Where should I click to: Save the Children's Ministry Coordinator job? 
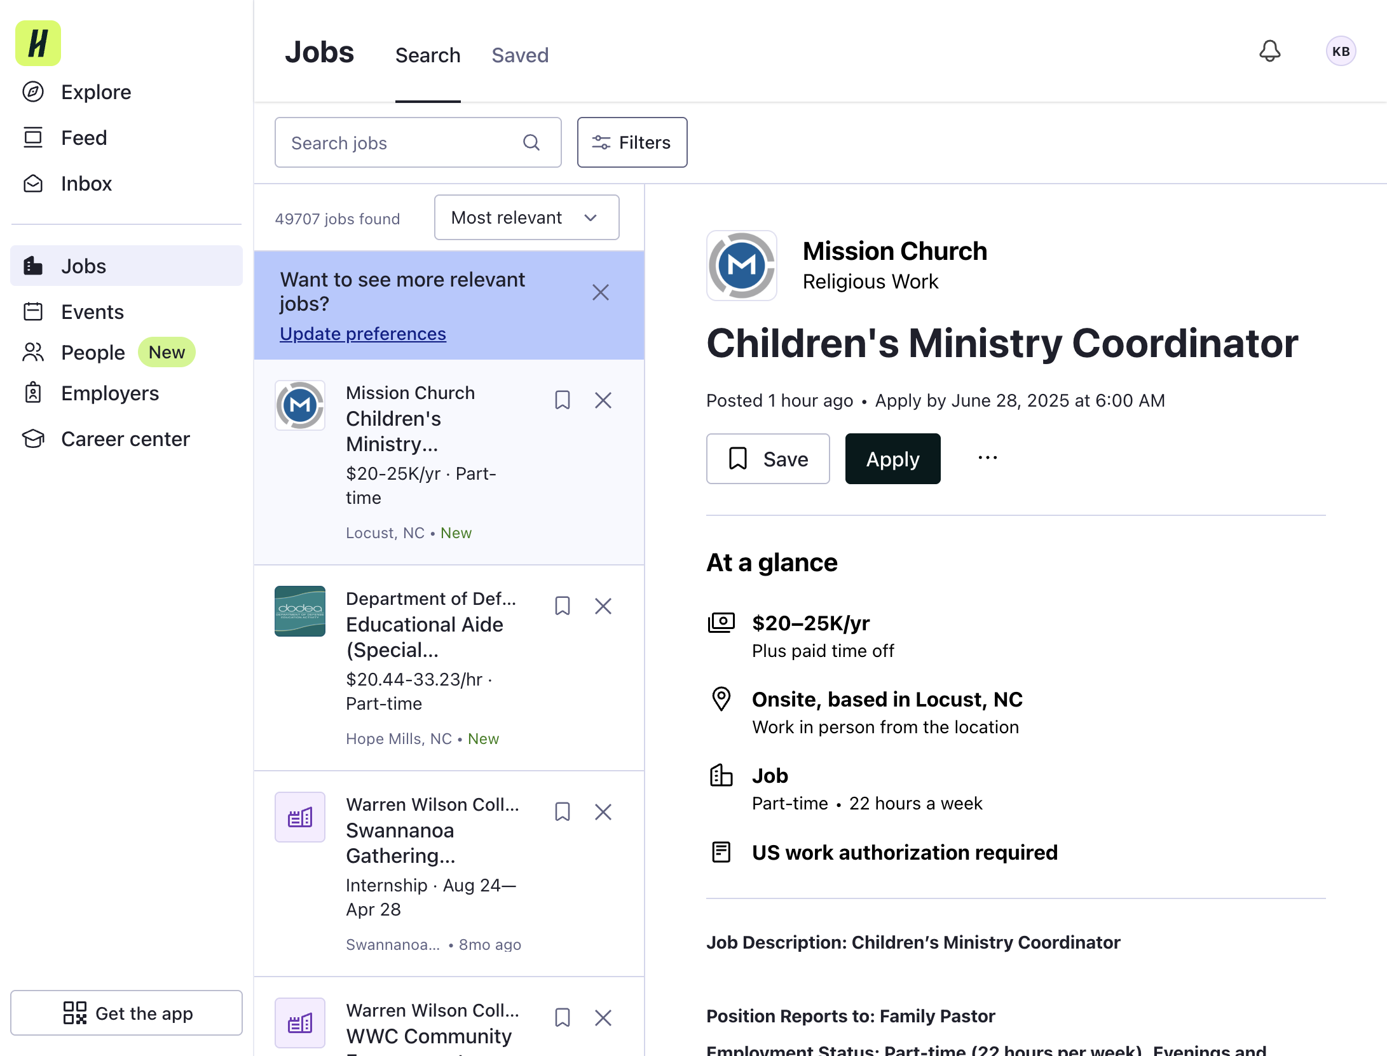(x=768, y=459)
